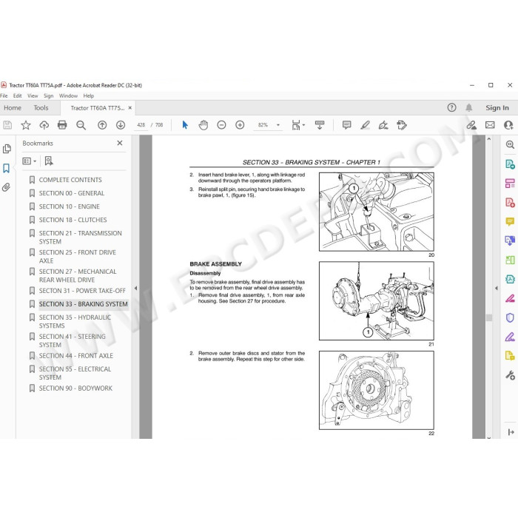Open the bookmarks options dropdown
Viewport: 518px width, 518px height.
pyautogui.click(x=29, y=161)
